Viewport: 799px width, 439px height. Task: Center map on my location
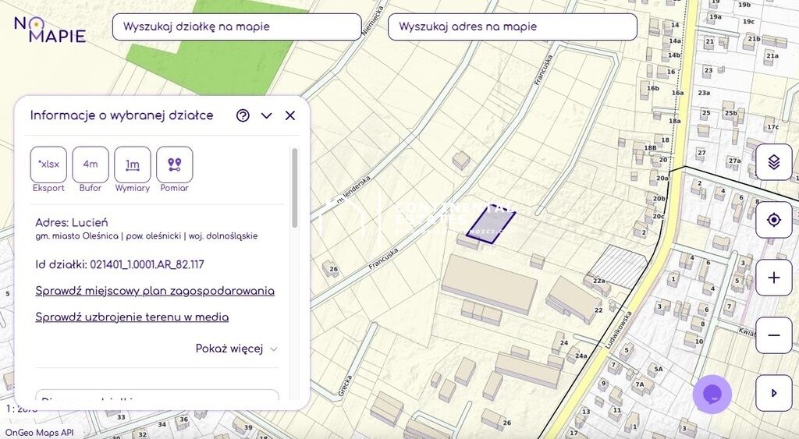click(773, 220)
